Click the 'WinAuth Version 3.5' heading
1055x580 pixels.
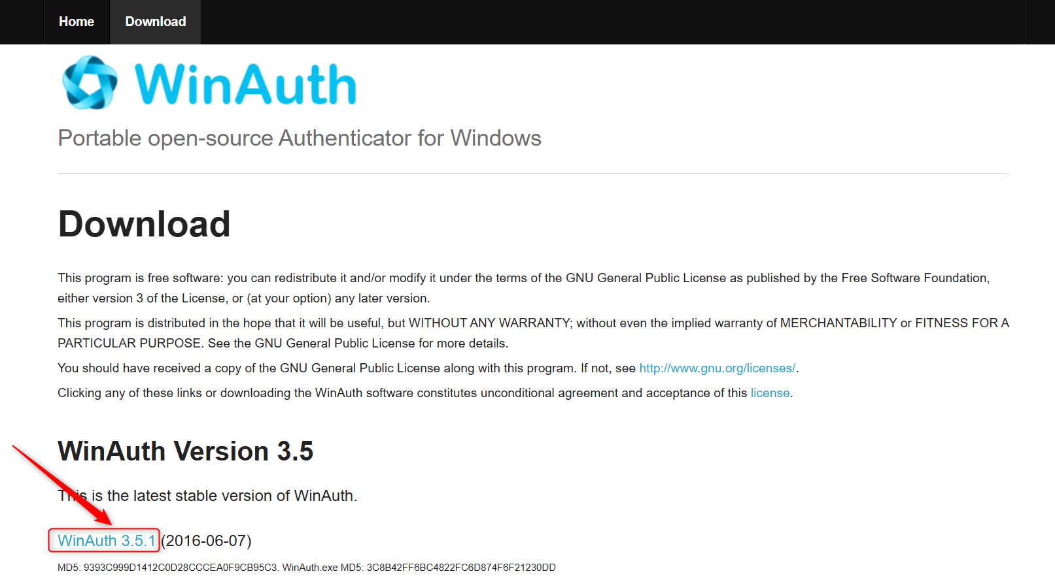[185, 451]
